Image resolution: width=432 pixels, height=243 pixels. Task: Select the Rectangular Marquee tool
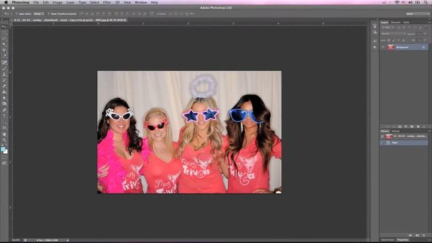pyautogui.click(x=4, y=33)
